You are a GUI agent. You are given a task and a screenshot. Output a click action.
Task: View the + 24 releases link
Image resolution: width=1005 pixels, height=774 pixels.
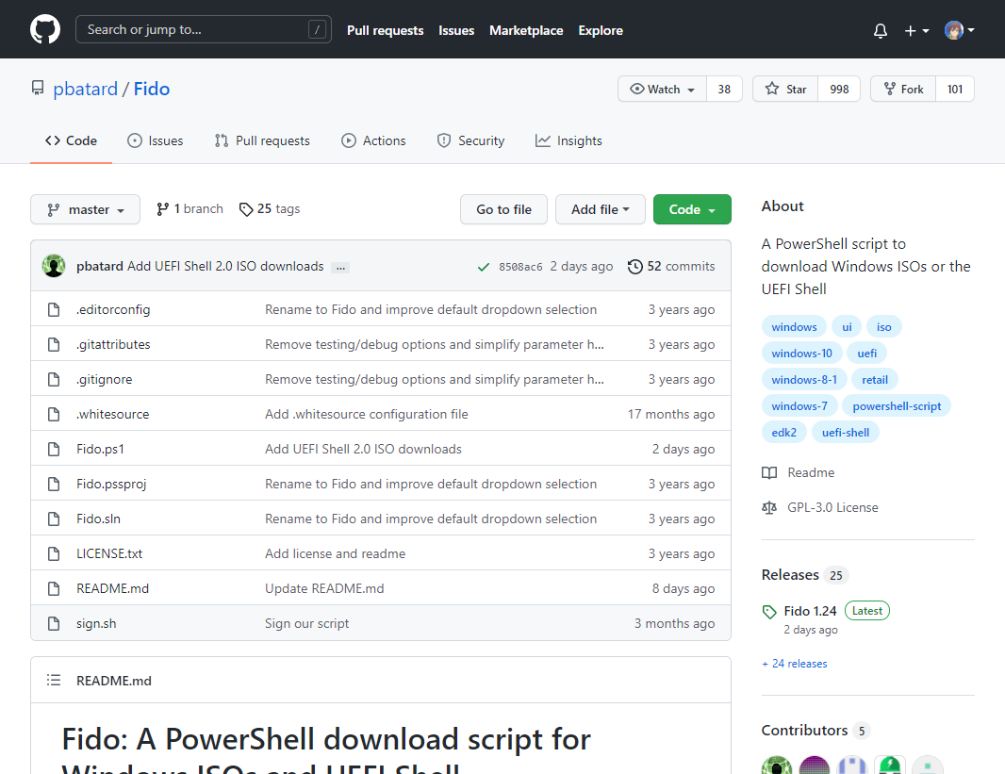pyautogui.click(x=794, y=664)
